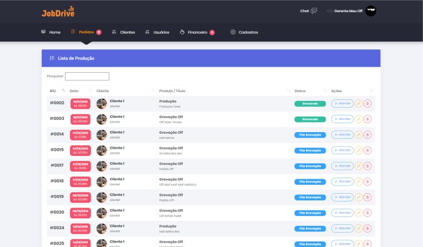Sort table by #ID column
The width and height of the screenshot is (423, 247).
(x=53, y=90)
